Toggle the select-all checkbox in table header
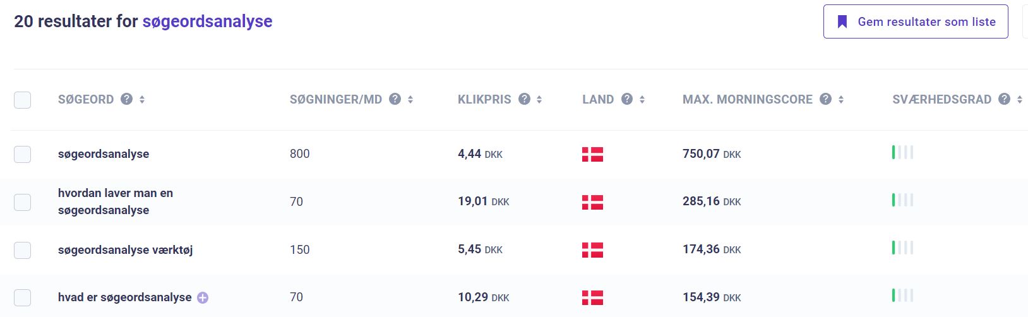This screenshot has height=317, width=1028. click(23, 100)
